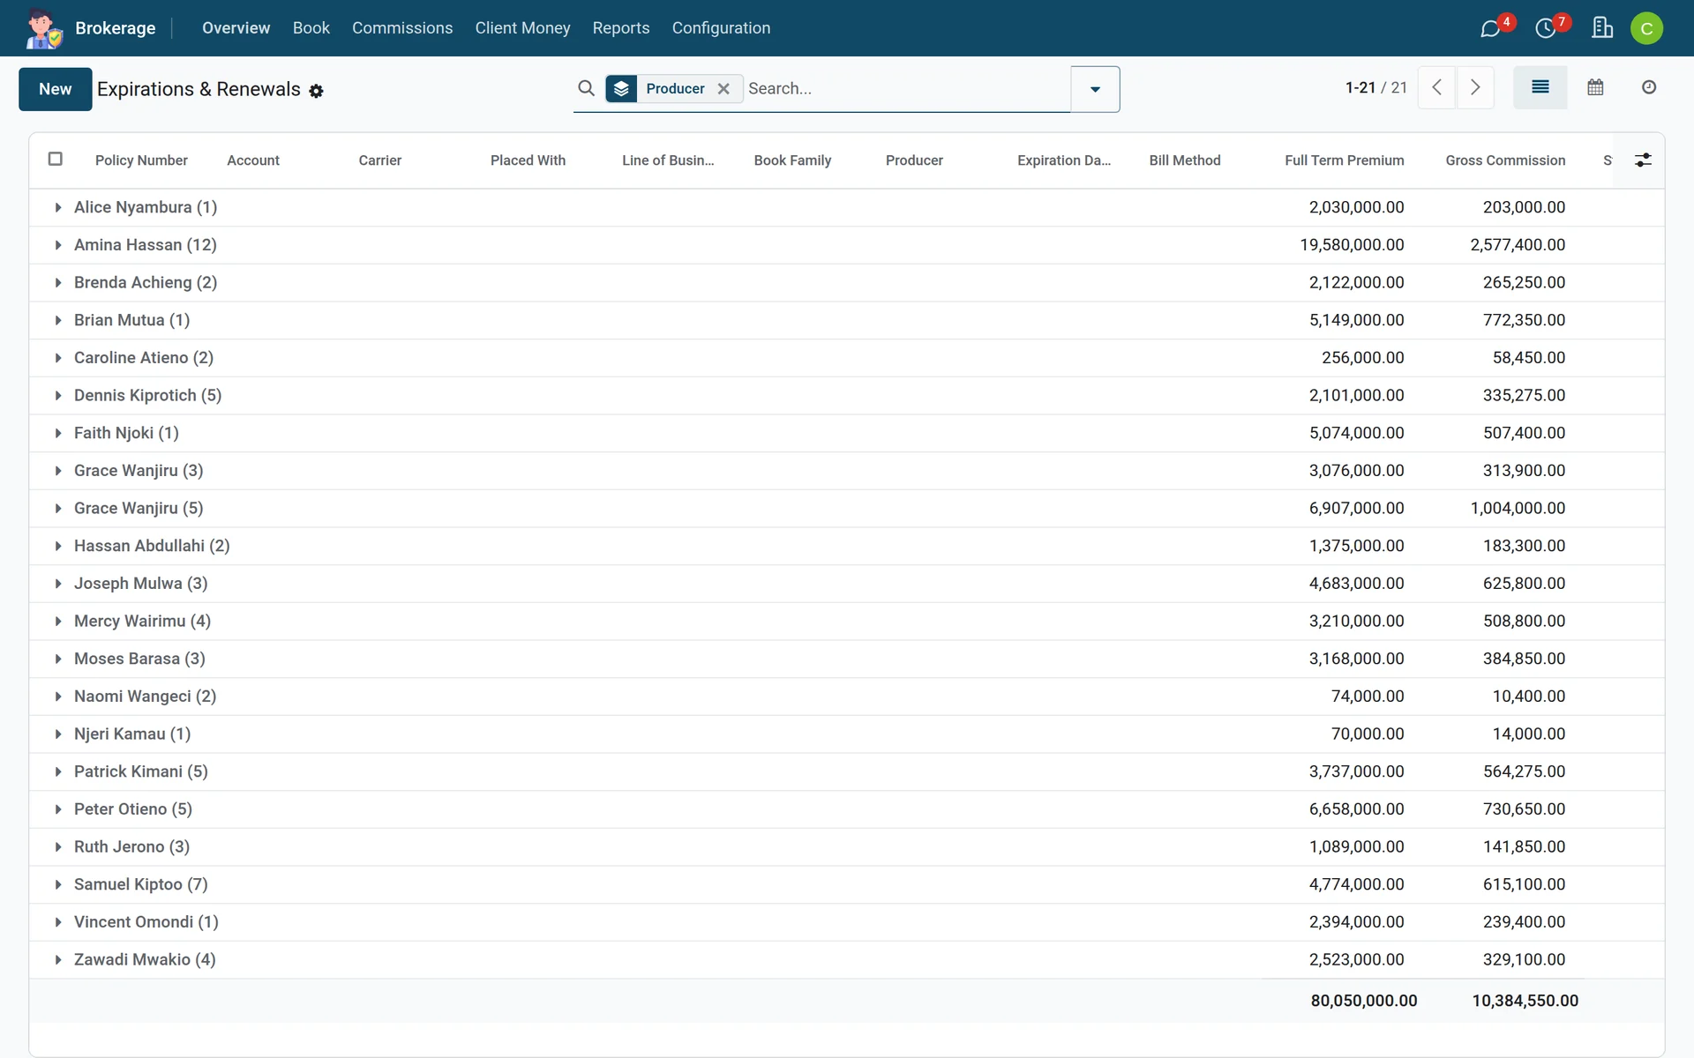Switch to calendar view
1694x1058 pixels.
point(1595,87)
